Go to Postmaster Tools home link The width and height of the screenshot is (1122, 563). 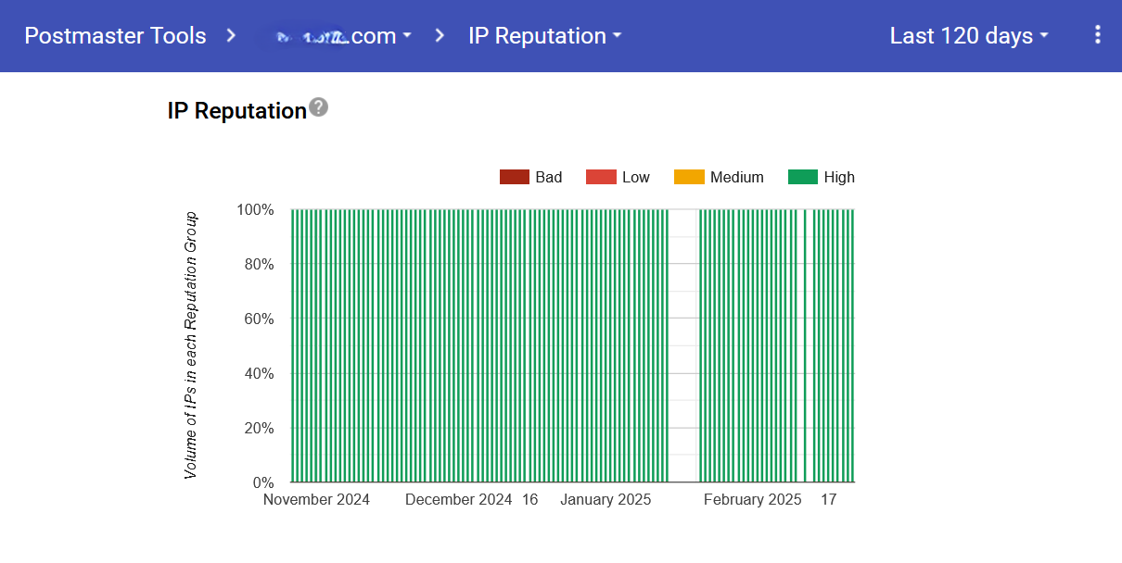click(x=115, y=36)
